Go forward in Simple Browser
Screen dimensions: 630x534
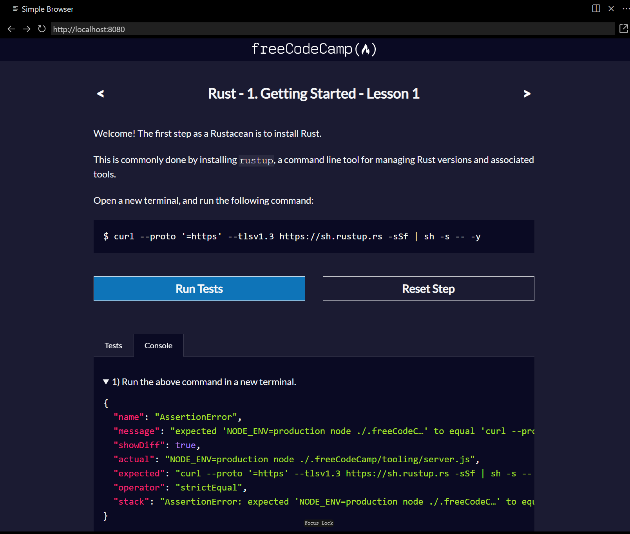pos(26,29)
